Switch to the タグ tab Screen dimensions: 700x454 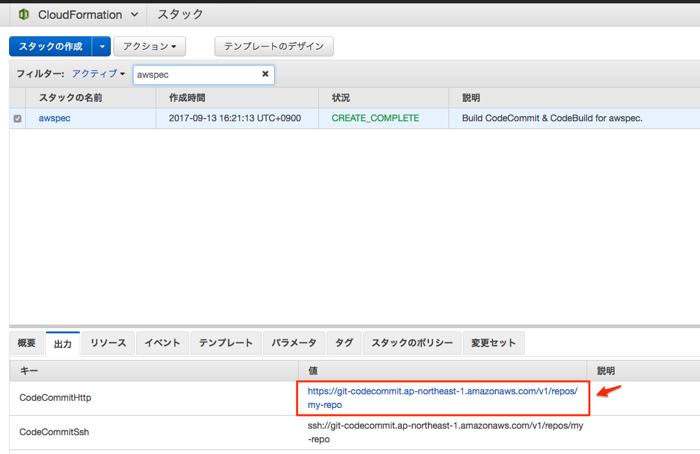(x=344, y=342)
